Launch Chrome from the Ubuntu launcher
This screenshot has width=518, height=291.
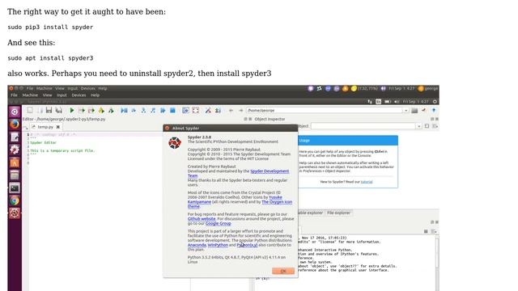click(15, 200)
